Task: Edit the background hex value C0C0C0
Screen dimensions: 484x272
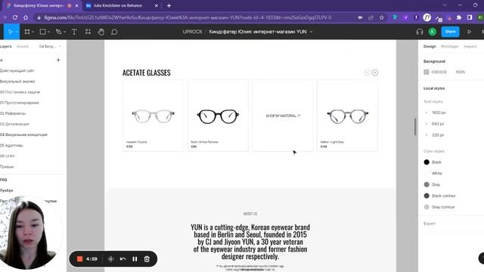Action: [439, 72]
